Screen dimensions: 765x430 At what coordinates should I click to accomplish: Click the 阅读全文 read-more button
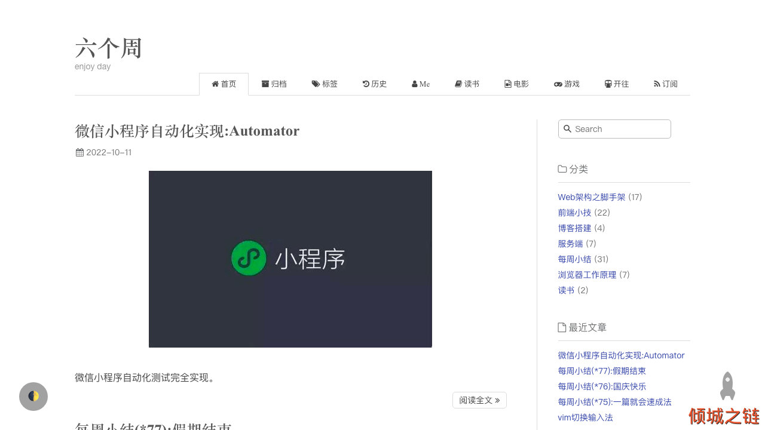click(x=479, y=400)
